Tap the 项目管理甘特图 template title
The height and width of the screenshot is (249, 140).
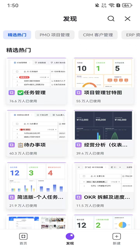103,93
